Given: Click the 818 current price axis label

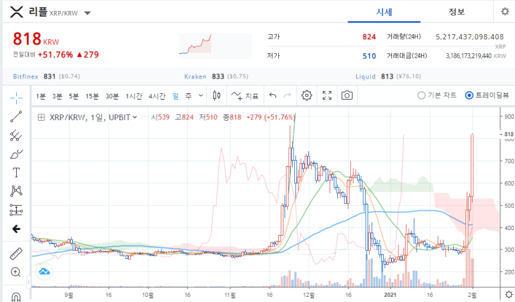Looking at the screenshot, I should (509, 134).
